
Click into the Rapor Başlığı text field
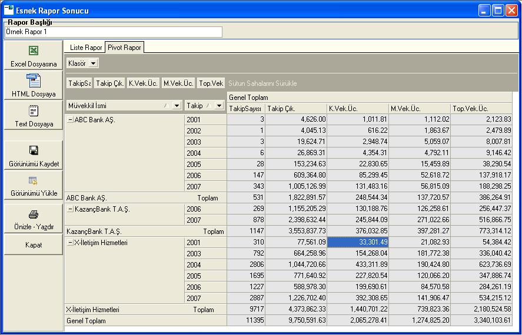click(113, 32)
